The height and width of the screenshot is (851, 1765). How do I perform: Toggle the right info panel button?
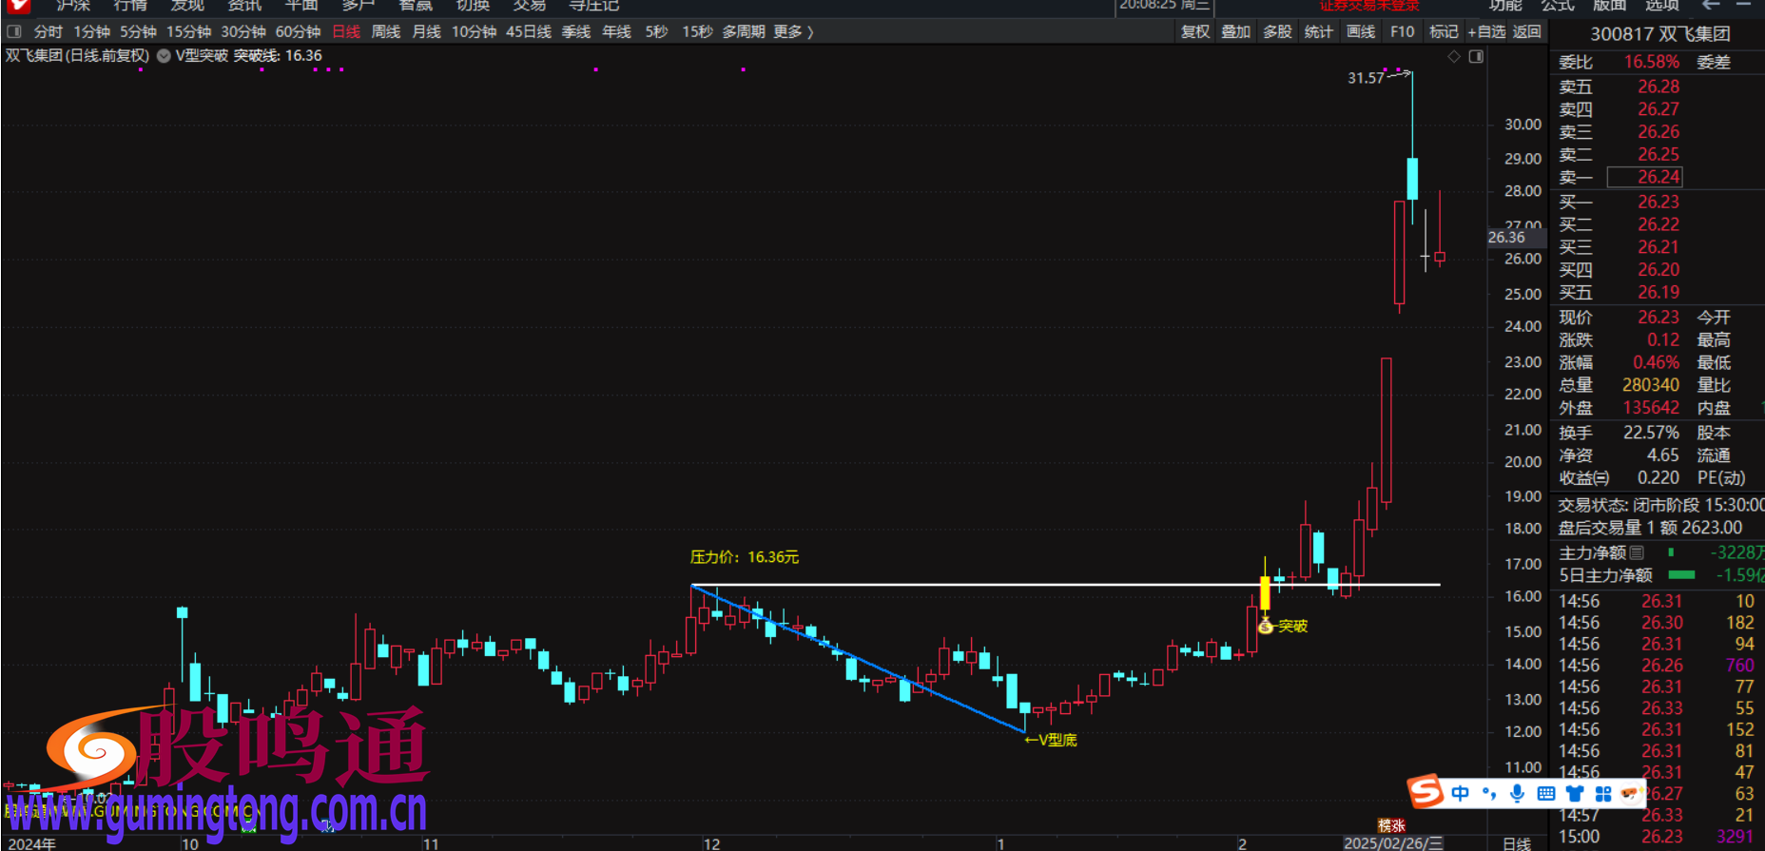point(1476,57)
